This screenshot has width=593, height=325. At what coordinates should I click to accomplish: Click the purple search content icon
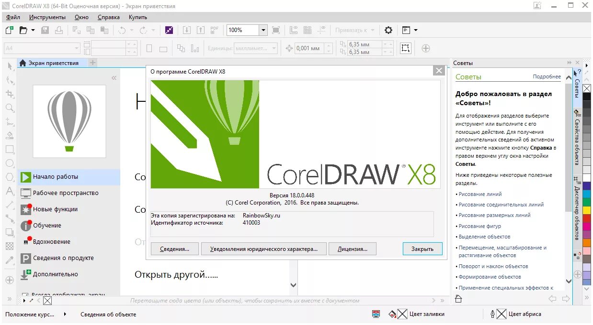pos(169,30)
